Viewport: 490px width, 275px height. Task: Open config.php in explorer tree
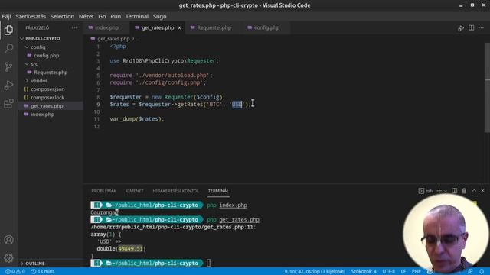pyautogui.click(x=46, y=56)
